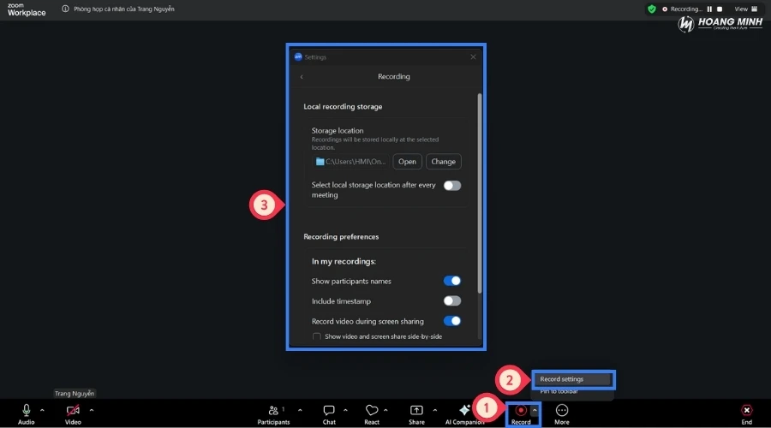Stop the recording from the top indicator
The image size is (771, 428).
[x=720, y=9]
